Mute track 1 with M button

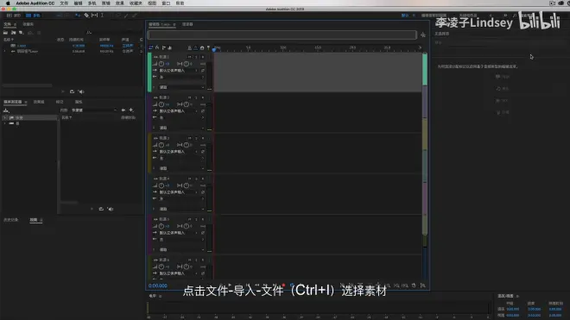[x=189, y=57]
